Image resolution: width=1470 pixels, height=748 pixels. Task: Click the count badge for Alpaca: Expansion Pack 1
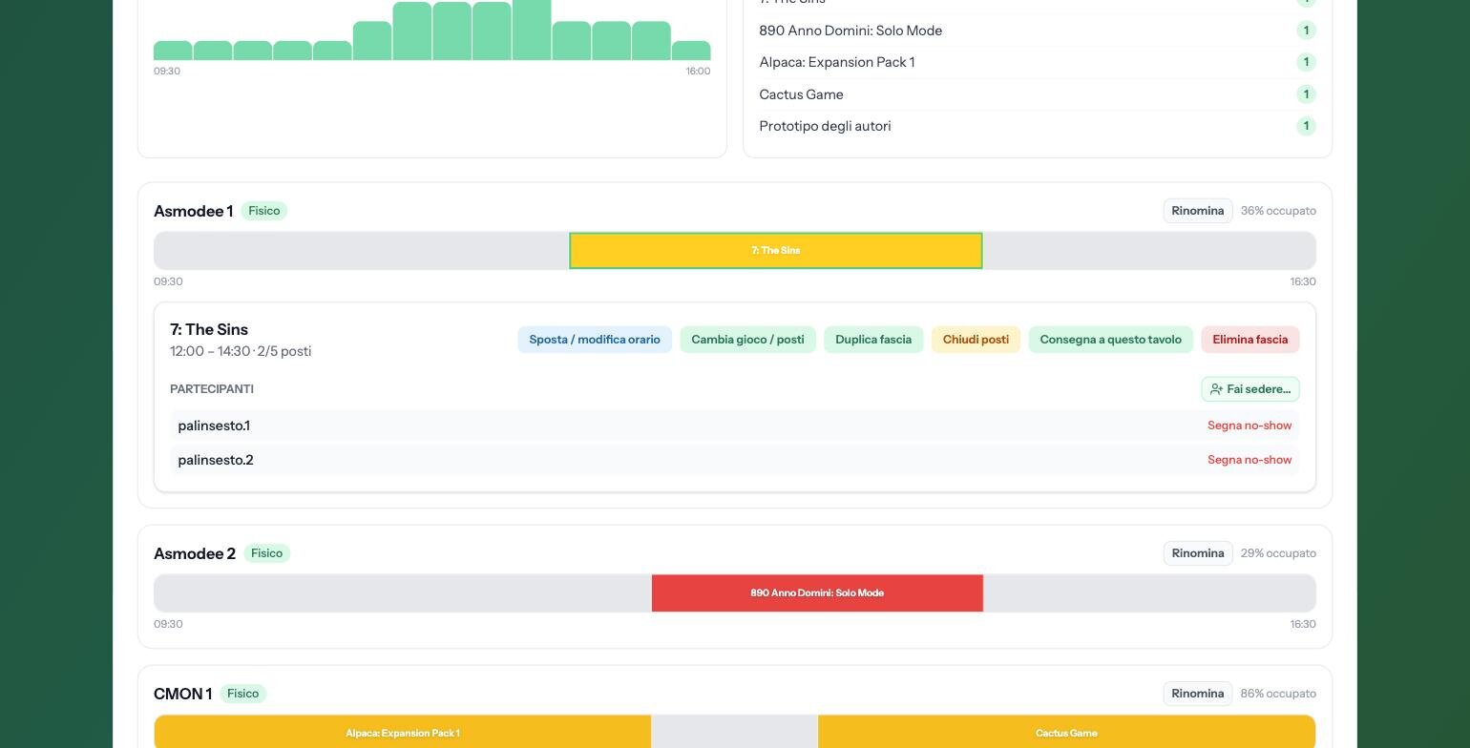coord(1306,62)
